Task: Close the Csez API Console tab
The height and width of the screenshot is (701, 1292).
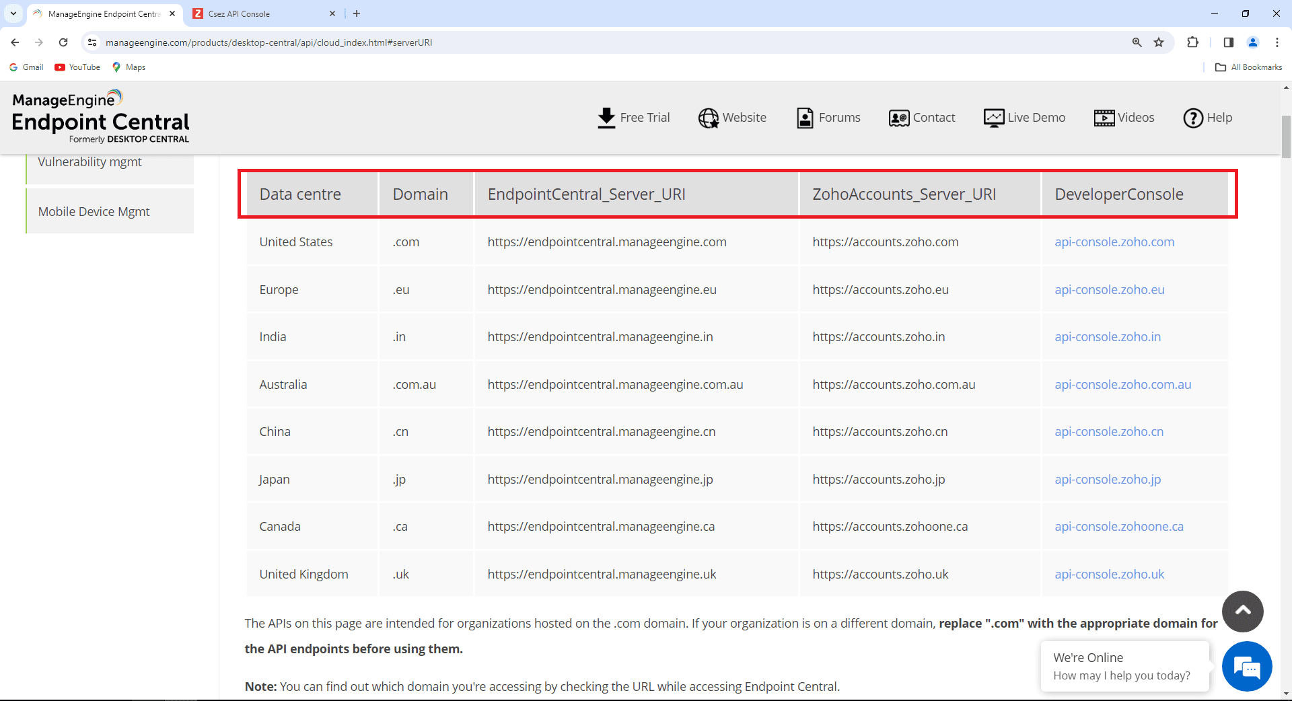Action: pos(332,13)
